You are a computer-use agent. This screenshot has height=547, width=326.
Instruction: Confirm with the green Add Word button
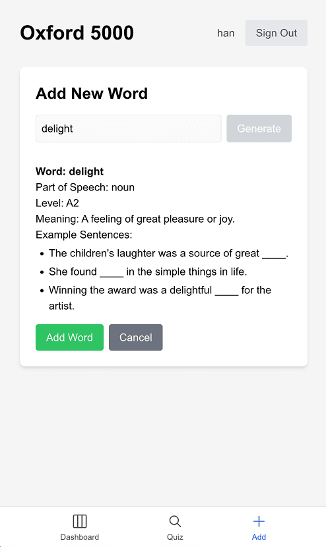[69, 337]
